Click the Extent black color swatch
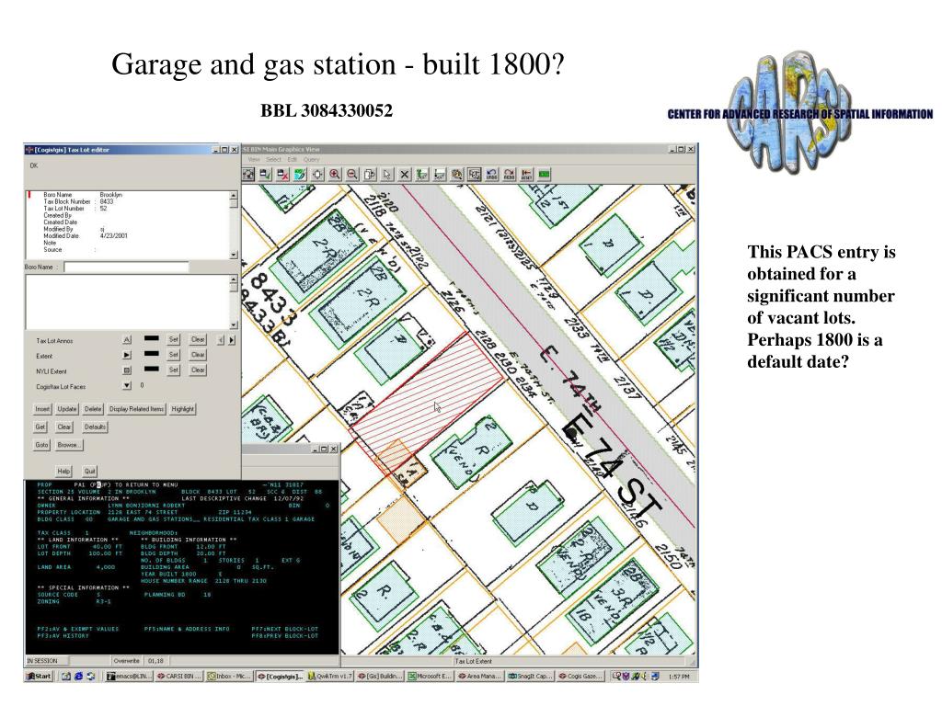The height and width of the screenshot is (706, 942). [152, 354]
